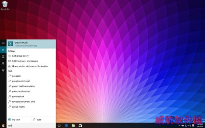Open the Feedback sidebar icon
Screen dimensions: 205x128
(x=3, y=71)
